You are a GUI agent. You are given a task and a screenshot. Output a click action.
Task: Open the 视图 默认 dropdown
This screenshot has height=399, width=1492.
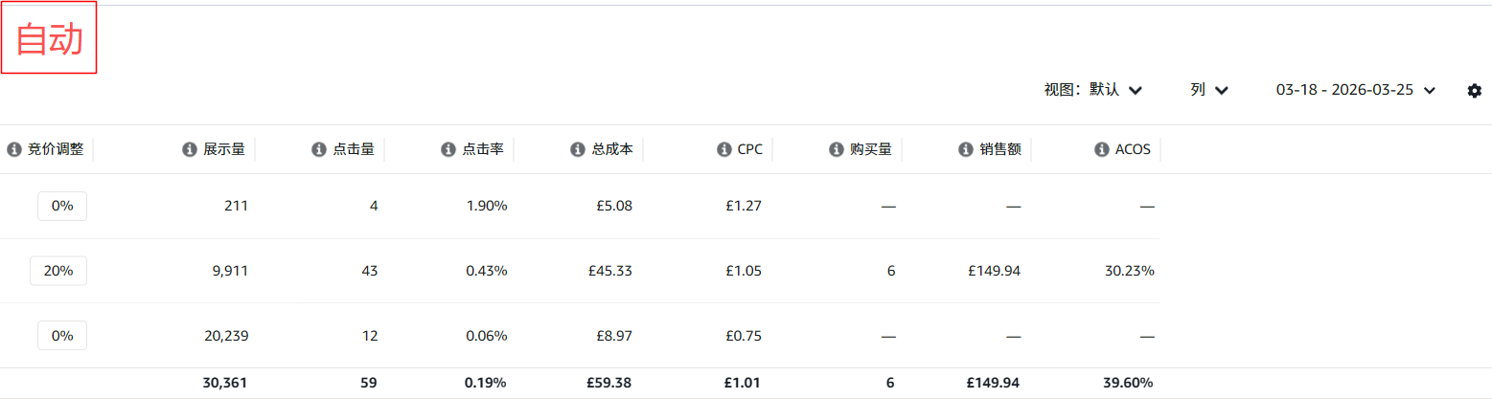point(1092,90)
